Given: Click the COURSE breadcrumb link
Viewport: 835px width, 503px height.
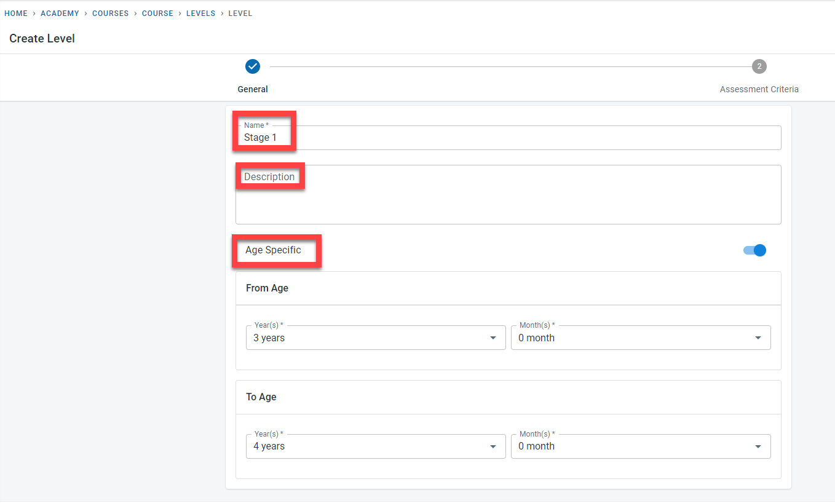Looking at the screenshot, I should [157, 14].
